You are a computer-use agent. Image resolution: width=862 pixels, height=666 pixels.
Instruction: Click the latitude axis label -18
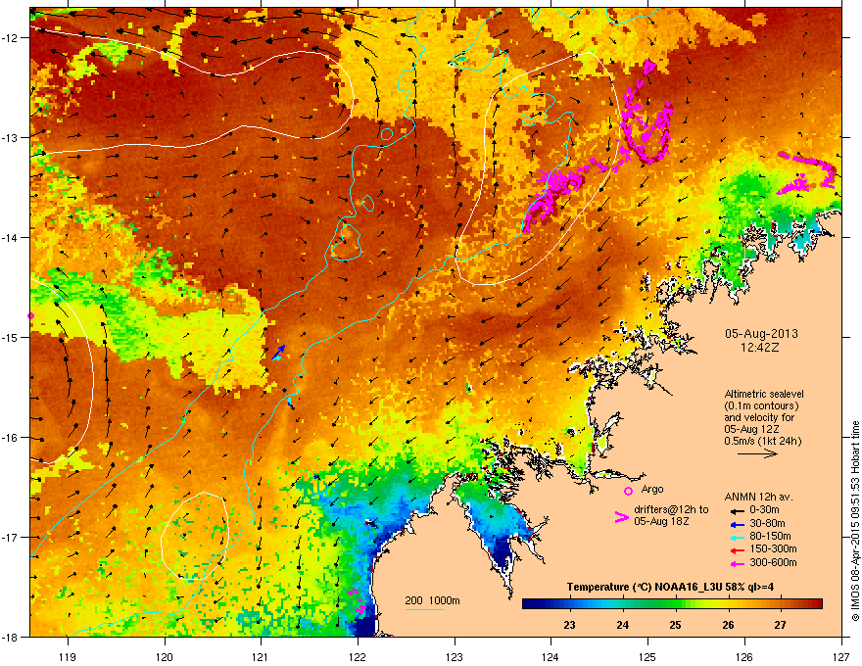(11, 637)
